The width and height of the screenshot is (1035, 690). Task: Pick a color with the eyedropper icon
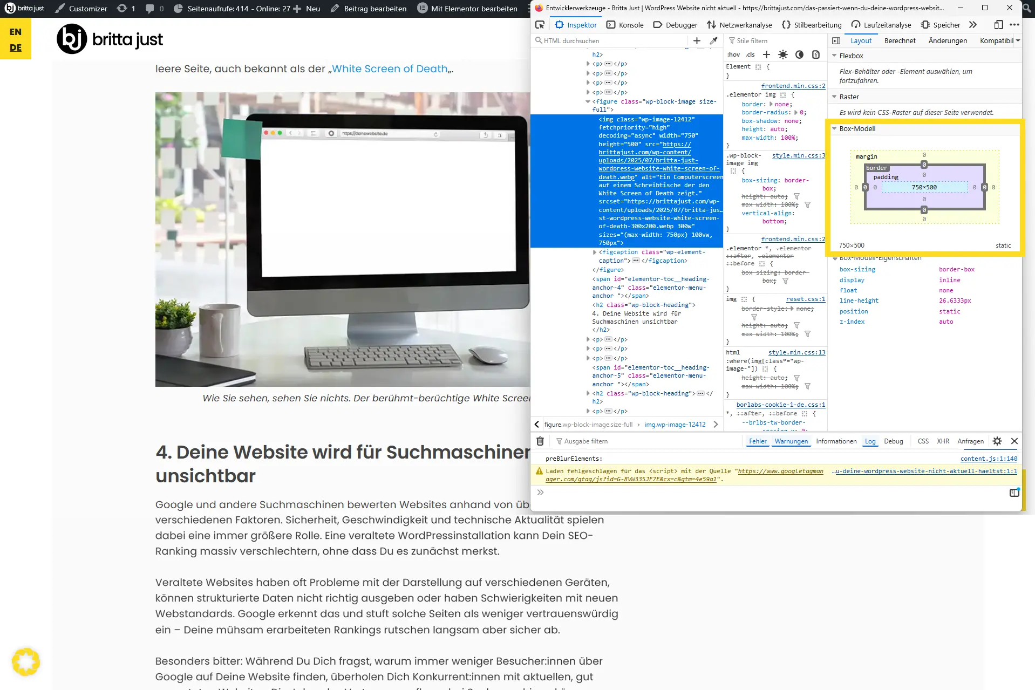click(x=713, y=40)
